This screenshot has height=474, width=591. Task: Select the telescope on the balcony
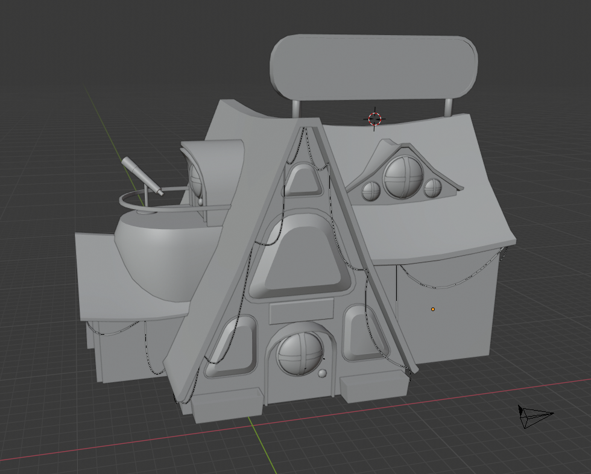tap(141, 175)
